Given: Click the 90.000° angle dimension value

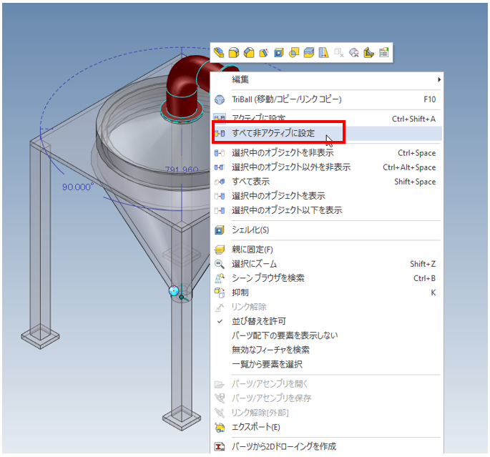Looking at the screenshot, I should click(x=77, y=187).
